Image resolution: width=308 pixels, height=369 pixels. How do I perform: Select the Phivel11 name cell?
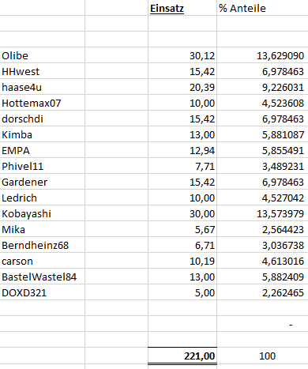(x=43, y=166)
